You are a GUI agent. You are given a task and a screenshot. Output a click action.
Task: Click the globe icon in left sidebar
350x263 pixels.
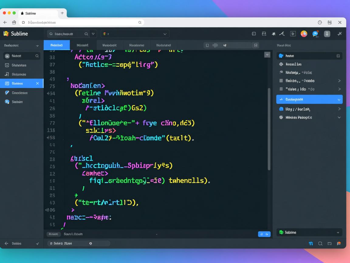click(x=7, y=102)
